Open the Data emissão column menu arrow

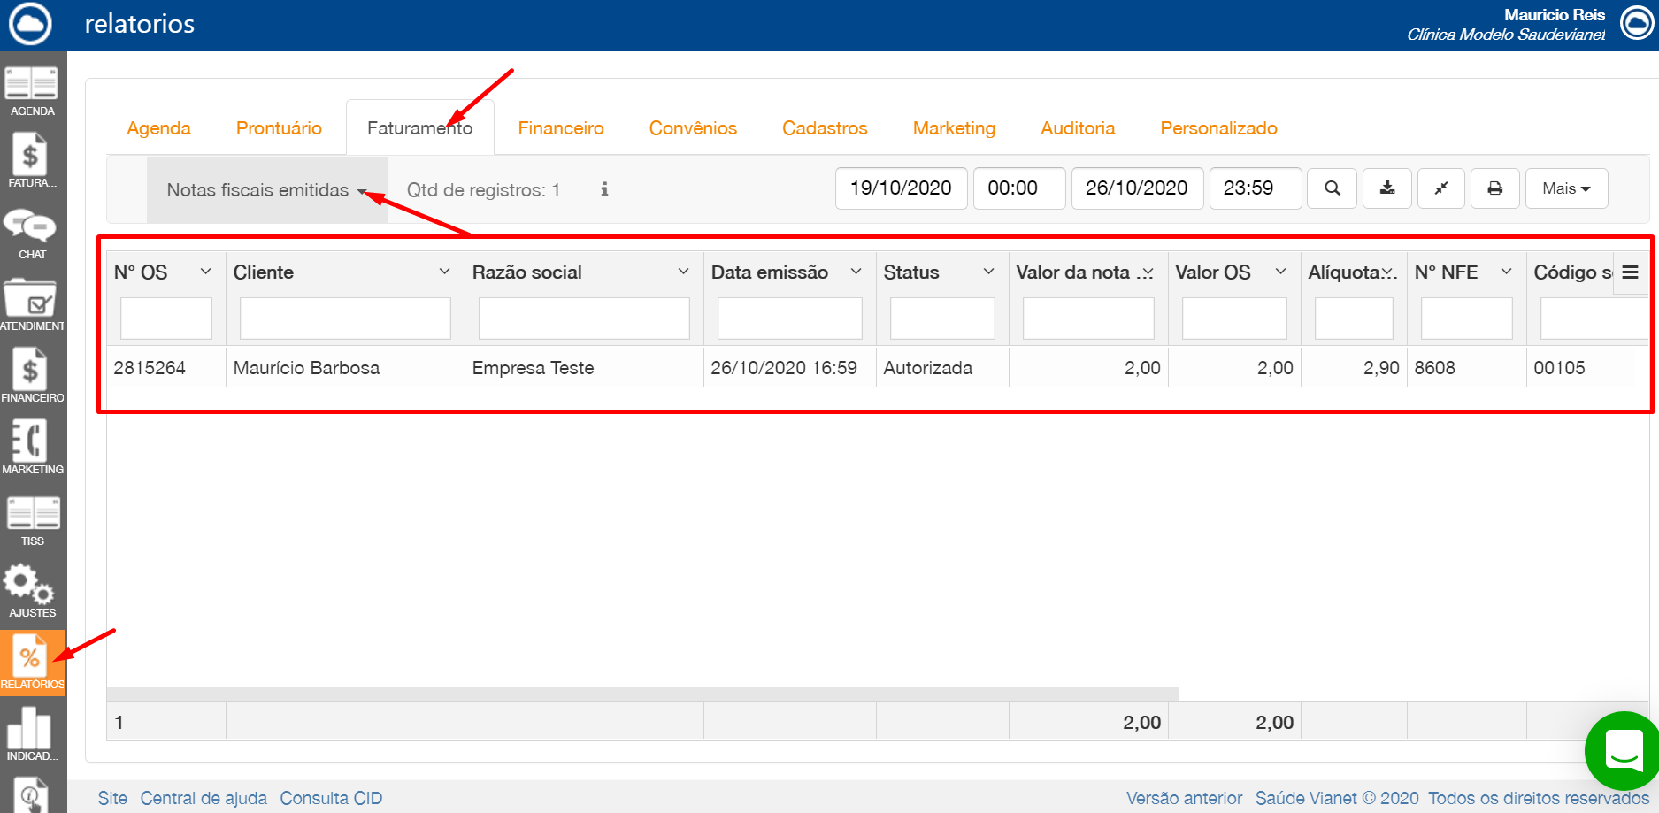tap(856, 272)
